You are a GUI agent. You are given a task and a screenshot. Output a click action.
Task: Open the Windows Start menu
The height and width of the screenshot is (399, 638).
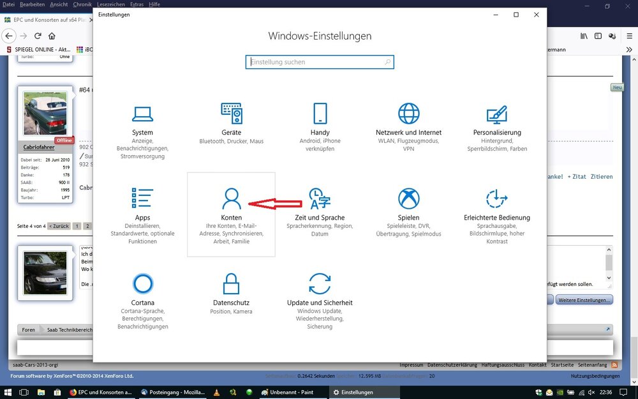coord(8,392)
